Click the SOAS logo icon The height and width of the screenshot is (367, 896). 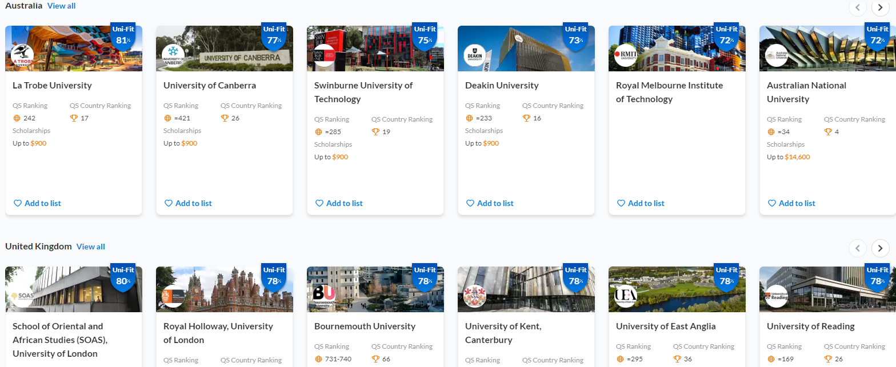pos(23,296)
